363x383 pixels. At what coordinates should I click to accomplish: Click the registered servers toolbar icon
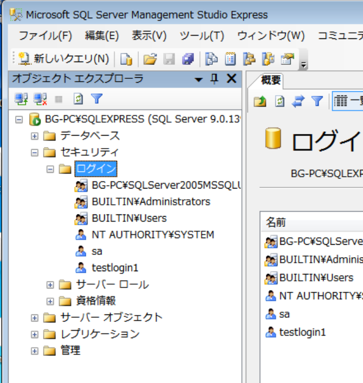211,59
